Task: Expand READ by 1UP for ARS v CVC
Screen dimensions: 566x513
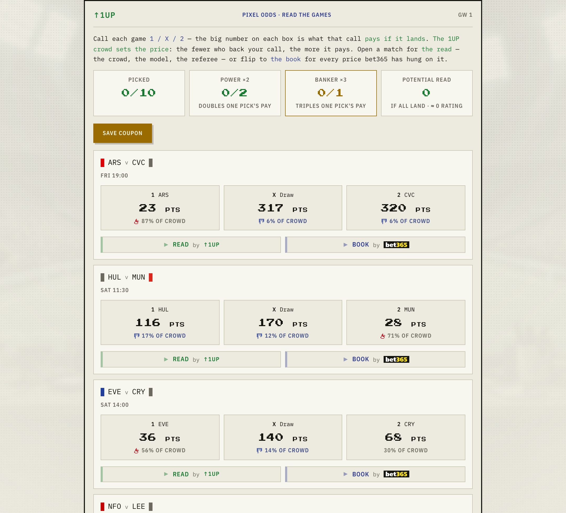Action: pos(191,245)
